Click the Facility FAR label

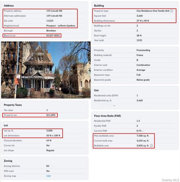point(100,126)
